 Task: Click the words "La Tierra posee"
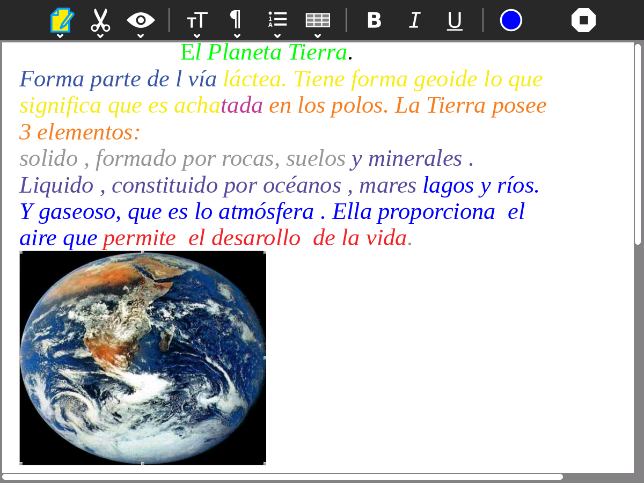coord(471,106)
